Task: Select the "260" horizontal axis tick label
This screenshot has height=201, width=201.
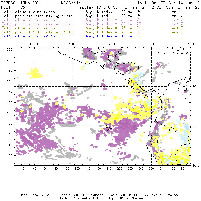Action: [x=151, y=169]
